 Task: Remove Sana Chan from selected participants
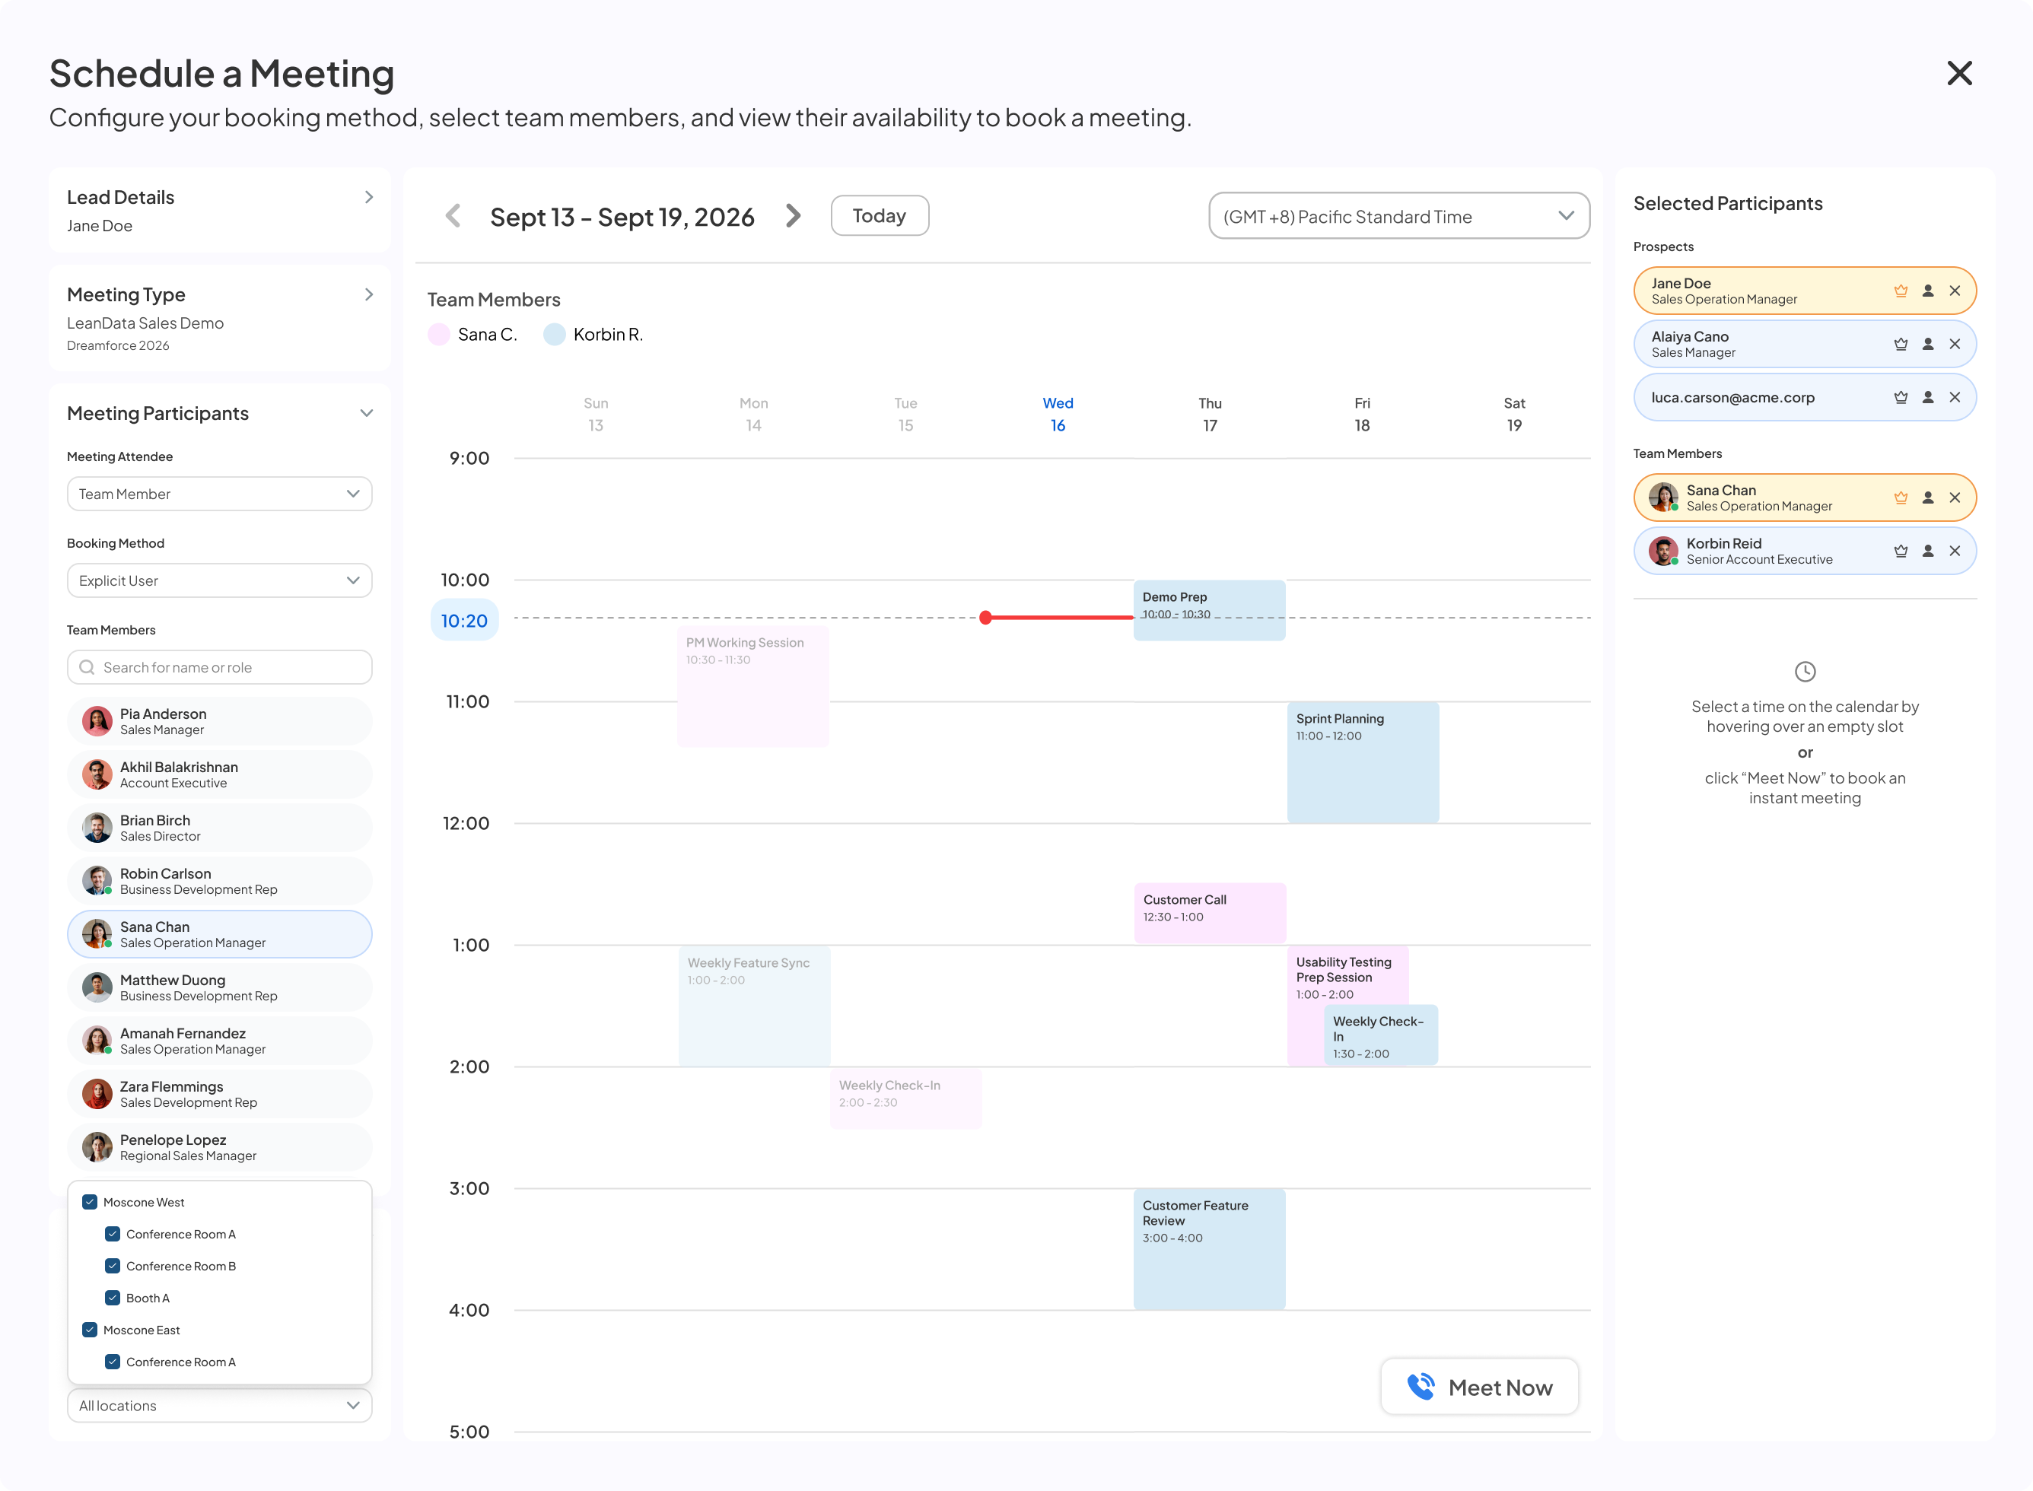click(x=1955, y=498)
